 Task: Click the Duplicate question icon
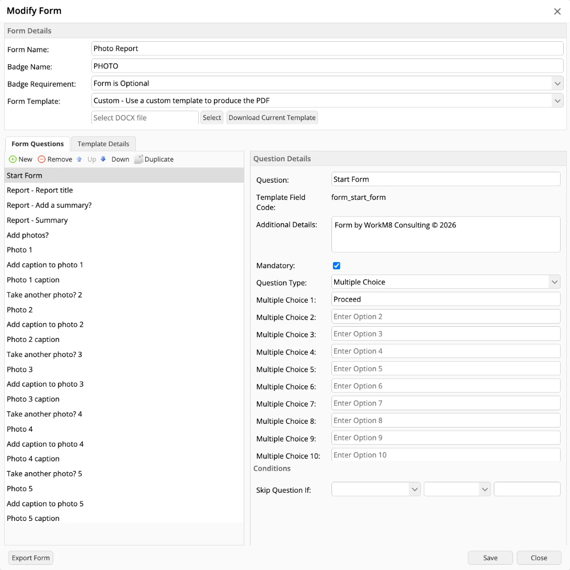(x=138, y=159)
